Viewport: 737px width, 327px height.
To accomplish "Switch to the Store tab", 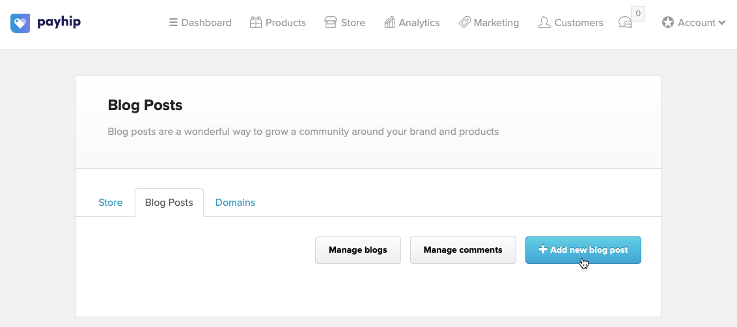I will click(x=111, y=203).
